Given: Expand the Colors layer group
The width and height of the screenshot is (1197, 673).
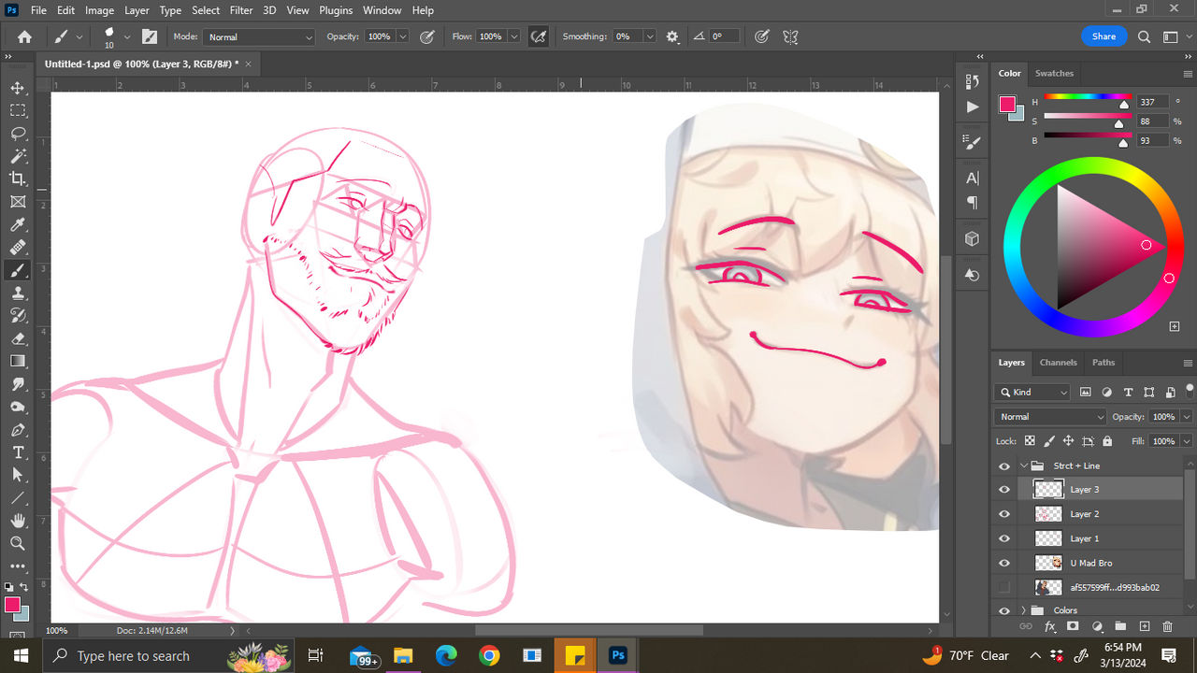Looking at the screenshot, I should 1023,610.
